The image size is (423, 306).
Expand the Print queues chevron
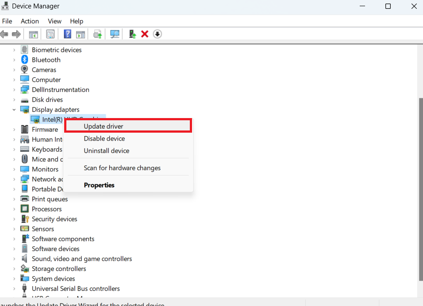14,199
